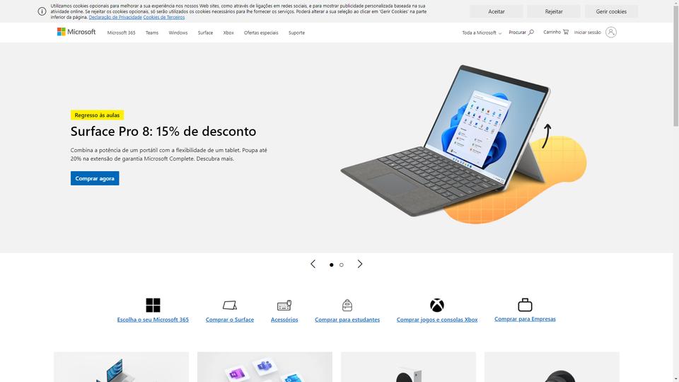Click the Surface tablet icon
The height and width of the screenshot is (382, 679).
229,306
